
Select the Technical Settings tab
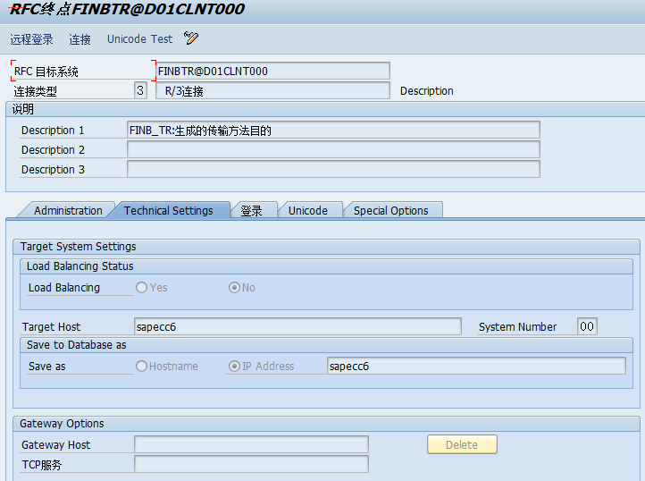(168, 210)
